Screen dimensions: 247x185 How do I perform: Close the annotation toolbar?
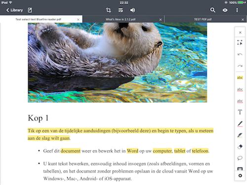coord(240,33)
